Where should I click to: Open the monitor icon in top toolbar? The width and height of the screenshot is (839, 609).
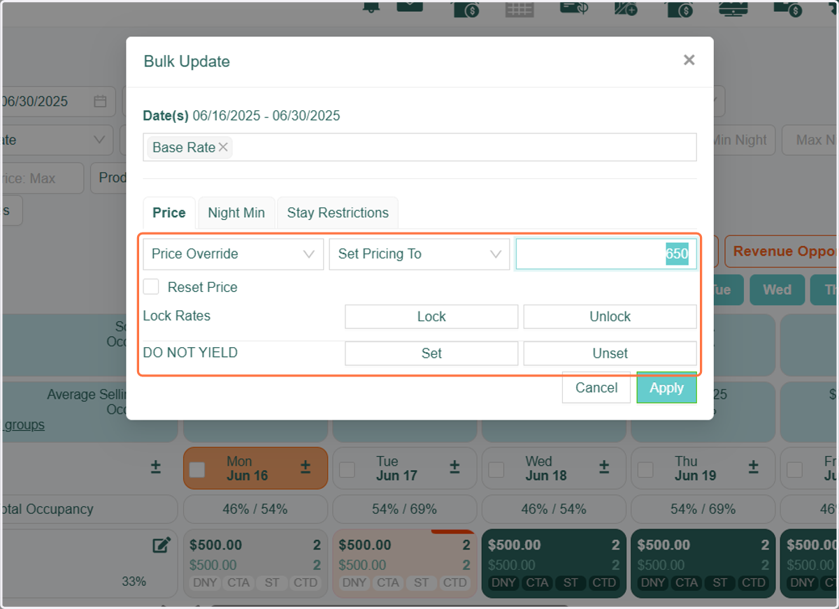(733, 8)
